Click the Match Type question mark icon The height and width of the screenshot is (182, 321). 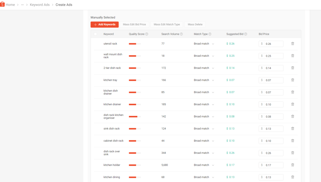pos(210,34)
